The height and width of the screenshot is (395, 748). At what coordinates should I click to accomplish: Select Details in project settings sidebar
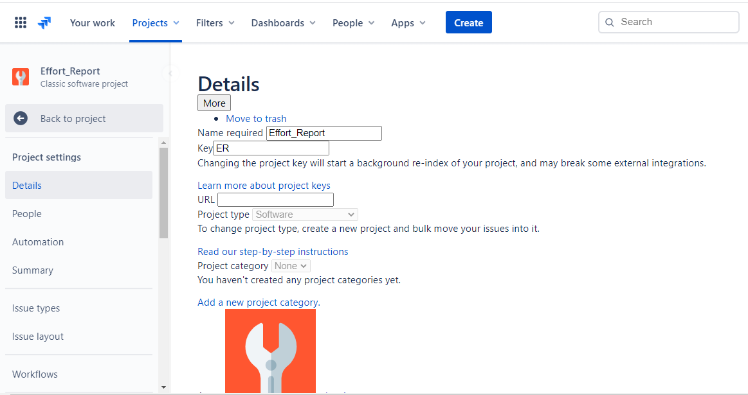(x=78, y=186)
